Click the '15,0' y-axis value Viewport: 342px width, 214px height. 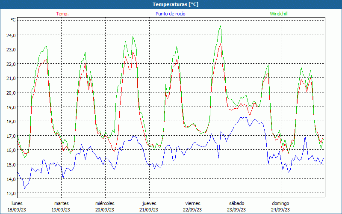tap(11, 164)
